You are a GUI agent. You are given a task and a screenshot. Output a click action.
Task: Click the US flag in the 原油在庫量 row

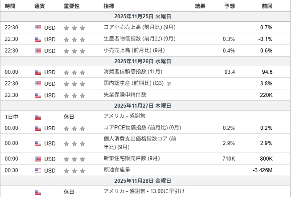coord(37,170)
